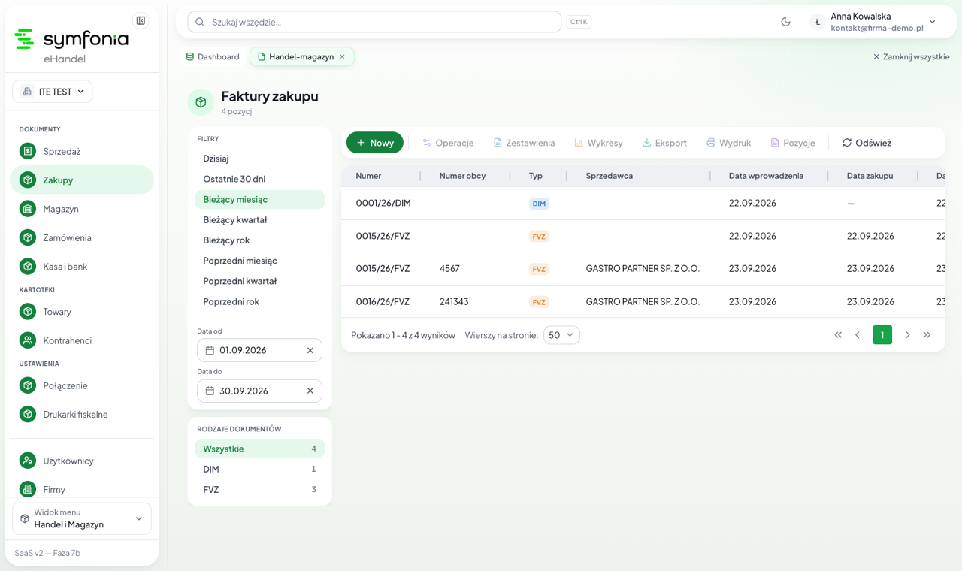Open calendar icon for Data do
This screenshot has height=571, width=962.
click(x=210, y=391)
